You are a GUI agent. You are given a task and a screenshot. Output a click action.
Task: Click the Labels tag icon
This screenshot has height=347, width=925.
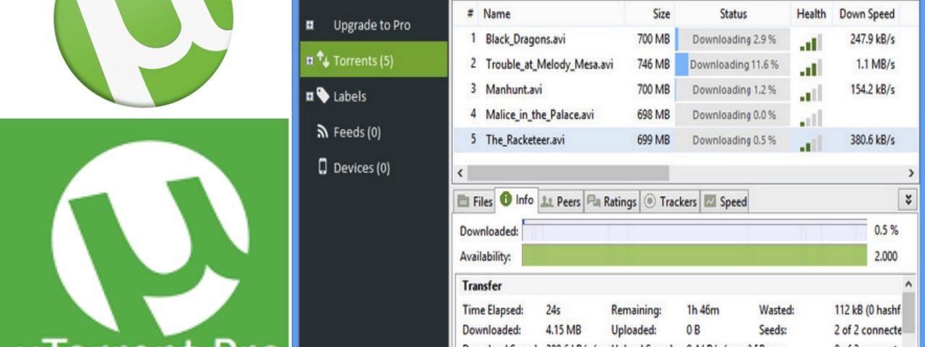tap(322, 95)
